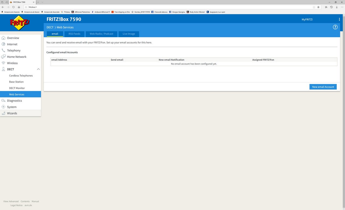
Task: Open a new browser tab with plus
Action: [38, 2]
